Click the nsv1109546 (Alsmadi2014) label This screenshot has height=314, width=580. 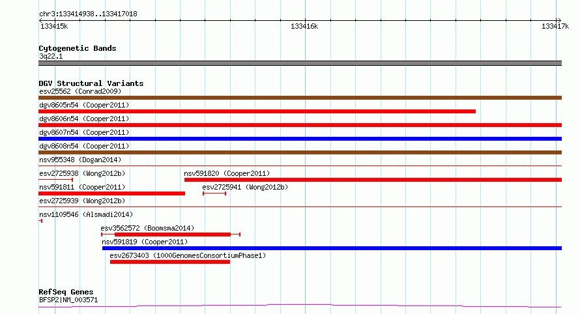click(x=86, y=214)
